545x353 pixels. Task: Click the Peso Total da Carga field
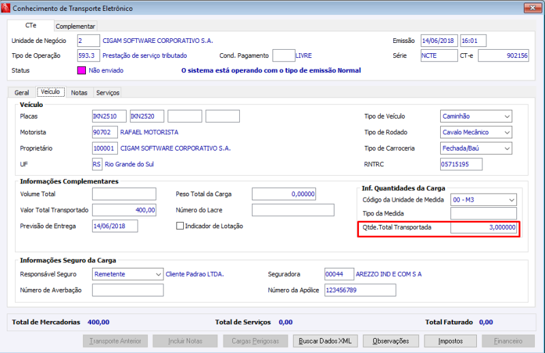pos(284,194)
